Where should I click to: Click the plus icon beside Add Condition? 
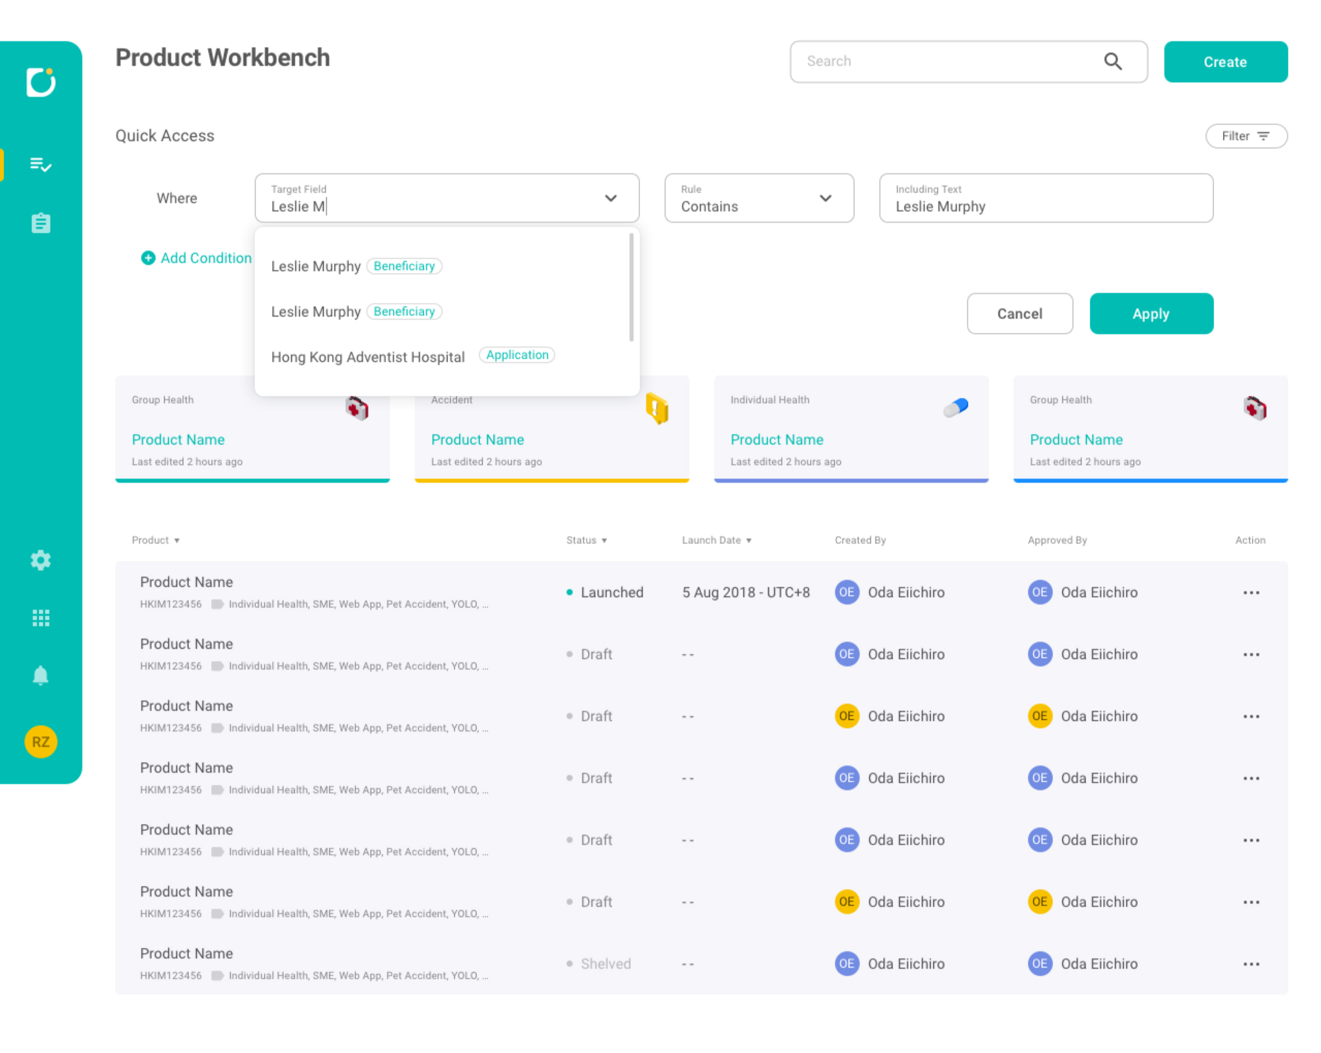coord(148,258)
